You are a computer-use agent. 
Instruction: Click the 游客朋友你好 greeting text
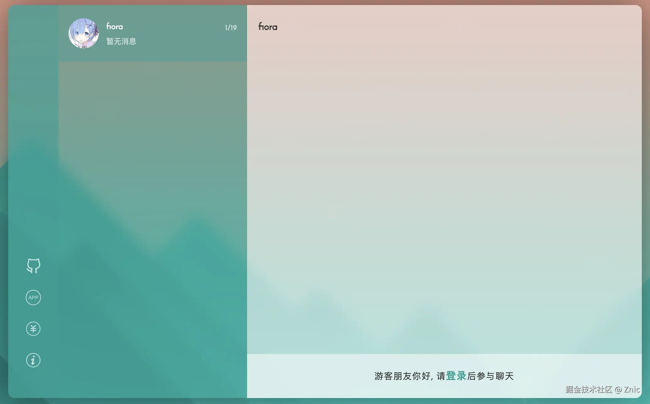402,376
